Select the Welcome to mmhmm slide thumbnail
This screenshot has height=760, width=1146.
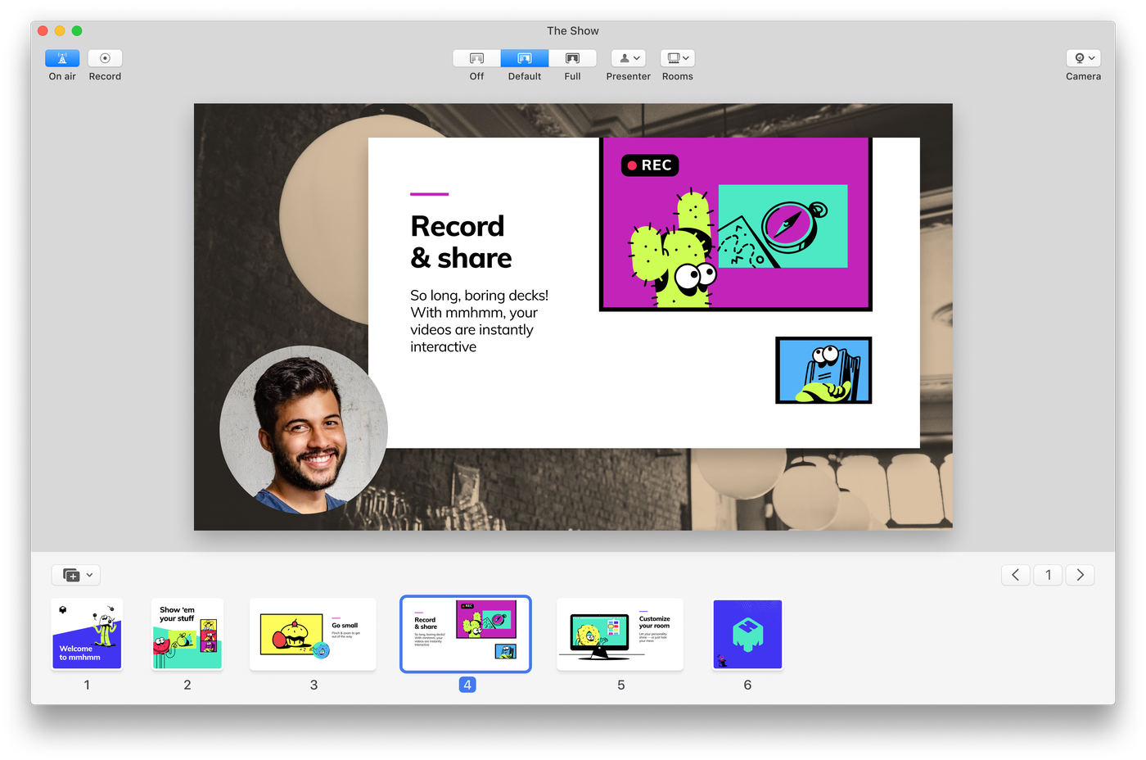click(87, 634)
